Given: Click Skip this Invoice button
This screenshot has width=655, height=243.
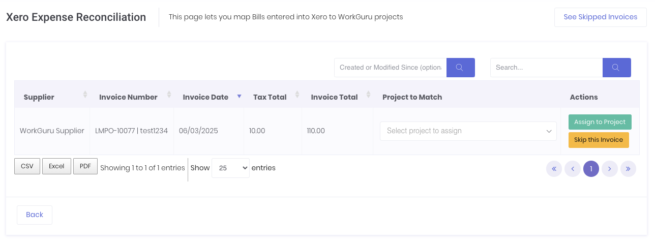Looking at the screenshot, I should pos(599,140).
